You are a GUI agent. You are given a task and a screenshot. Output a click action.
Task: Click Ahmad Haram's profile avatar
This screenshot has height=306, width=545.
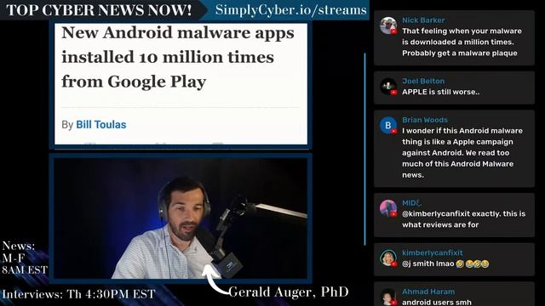point(388,297)
